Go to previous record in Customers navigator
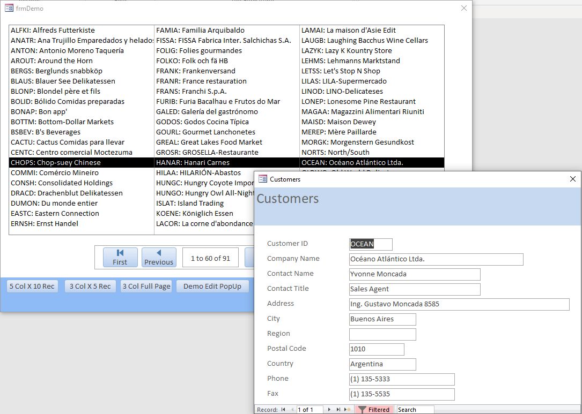 [x=292, y=410]
